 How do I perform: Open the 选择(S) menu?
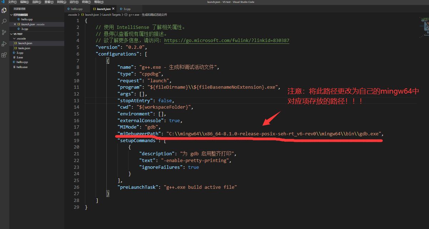point(36,2)
